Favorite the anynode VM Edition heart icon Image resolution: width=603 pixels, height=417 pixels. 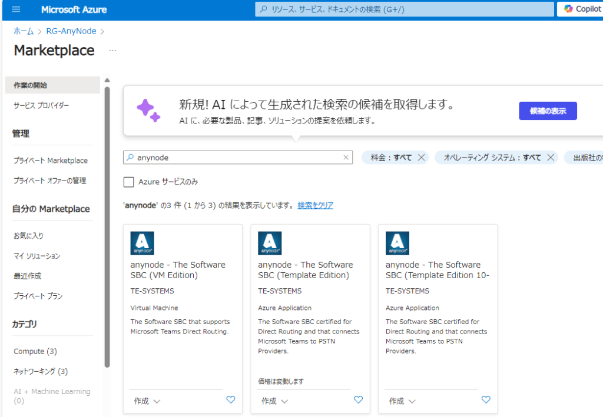[x=231, y=400]
